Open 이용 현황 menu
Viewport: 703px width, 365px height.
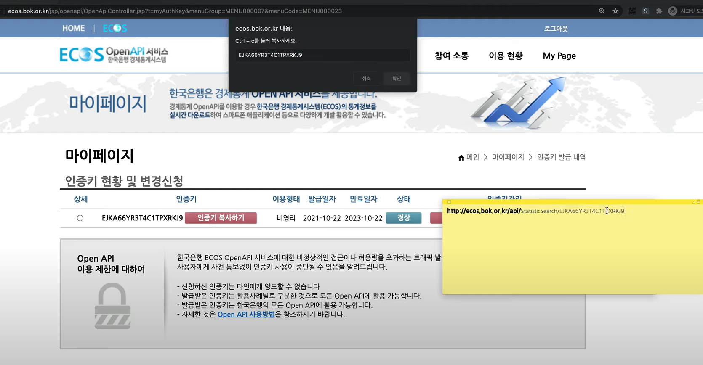point(506,56)
